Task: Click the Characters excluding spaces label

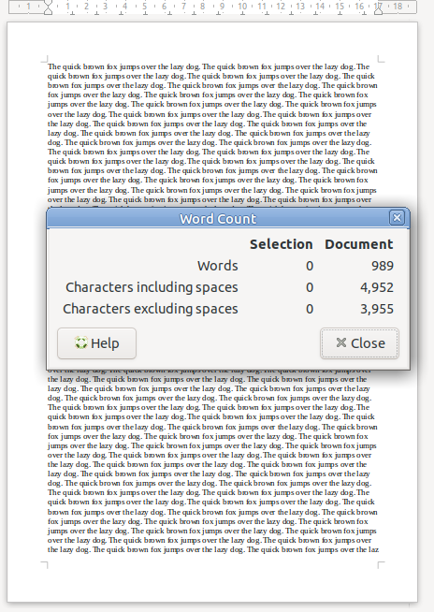Action: click(x=151, y=309)
